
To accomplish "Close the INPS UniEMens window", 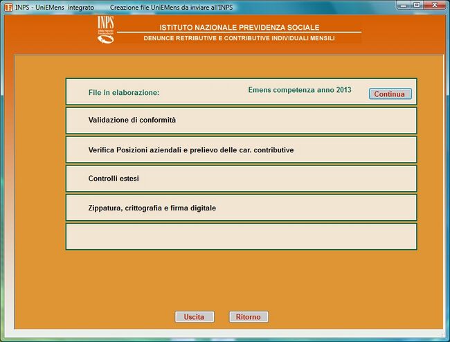I will click(436, 5).
